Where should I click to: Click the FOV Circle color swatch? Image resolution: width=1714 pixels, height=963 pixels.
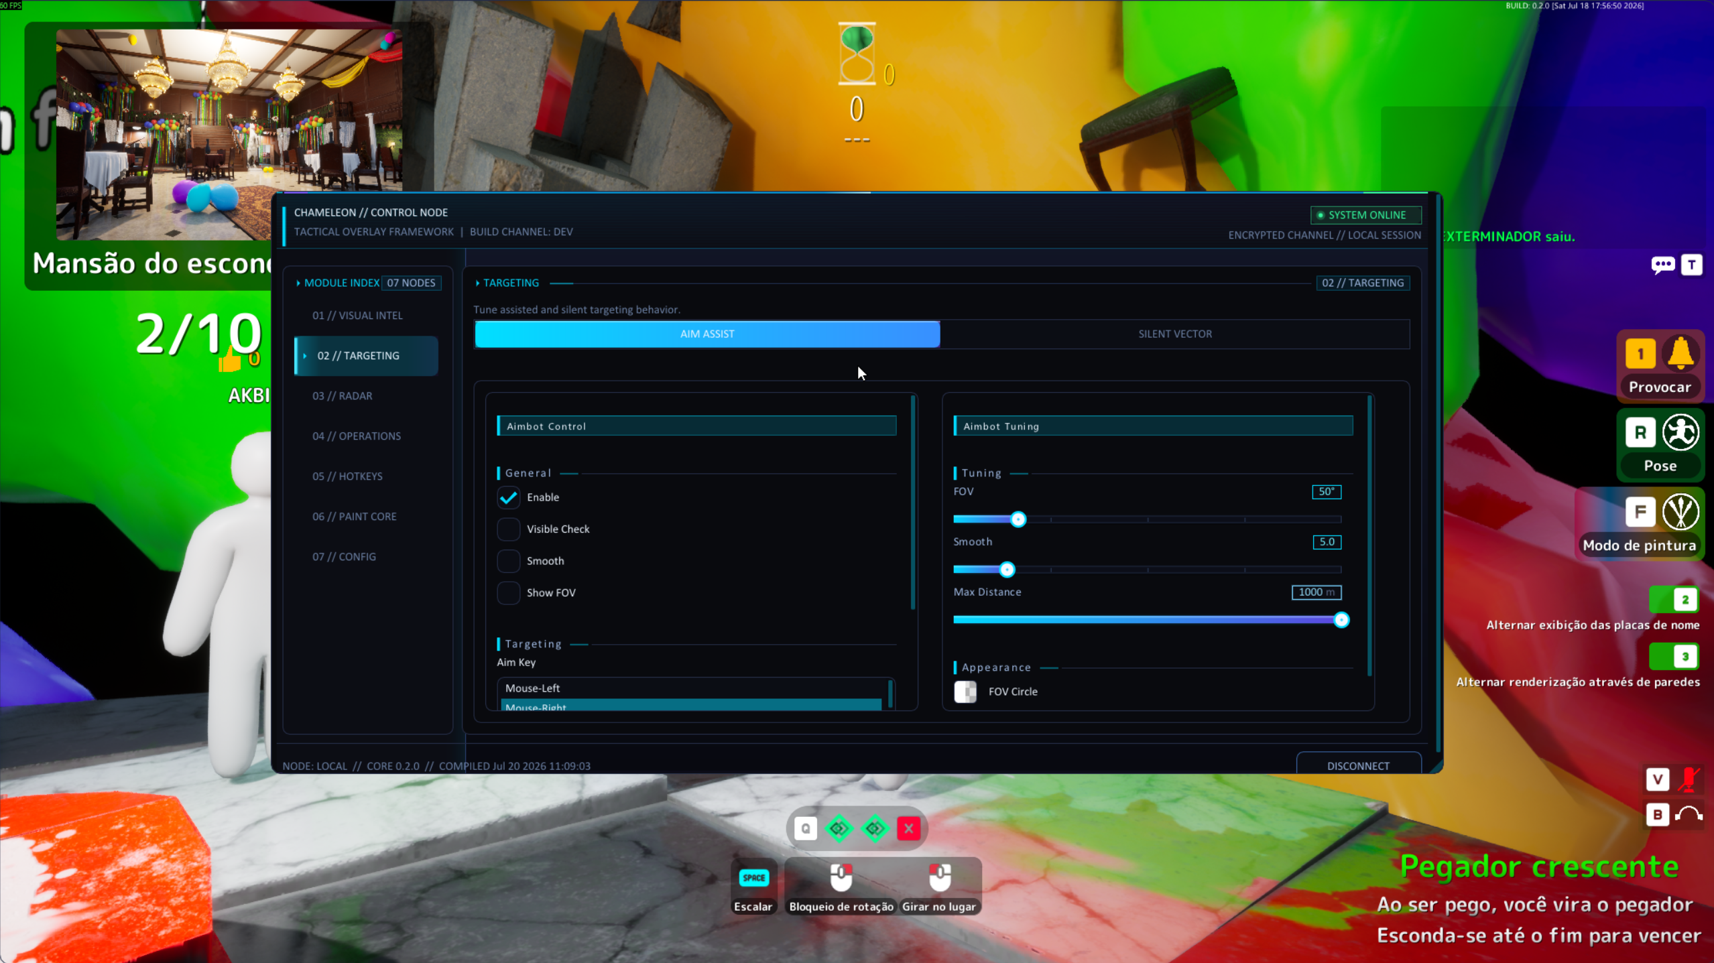[x=965, y=692]
